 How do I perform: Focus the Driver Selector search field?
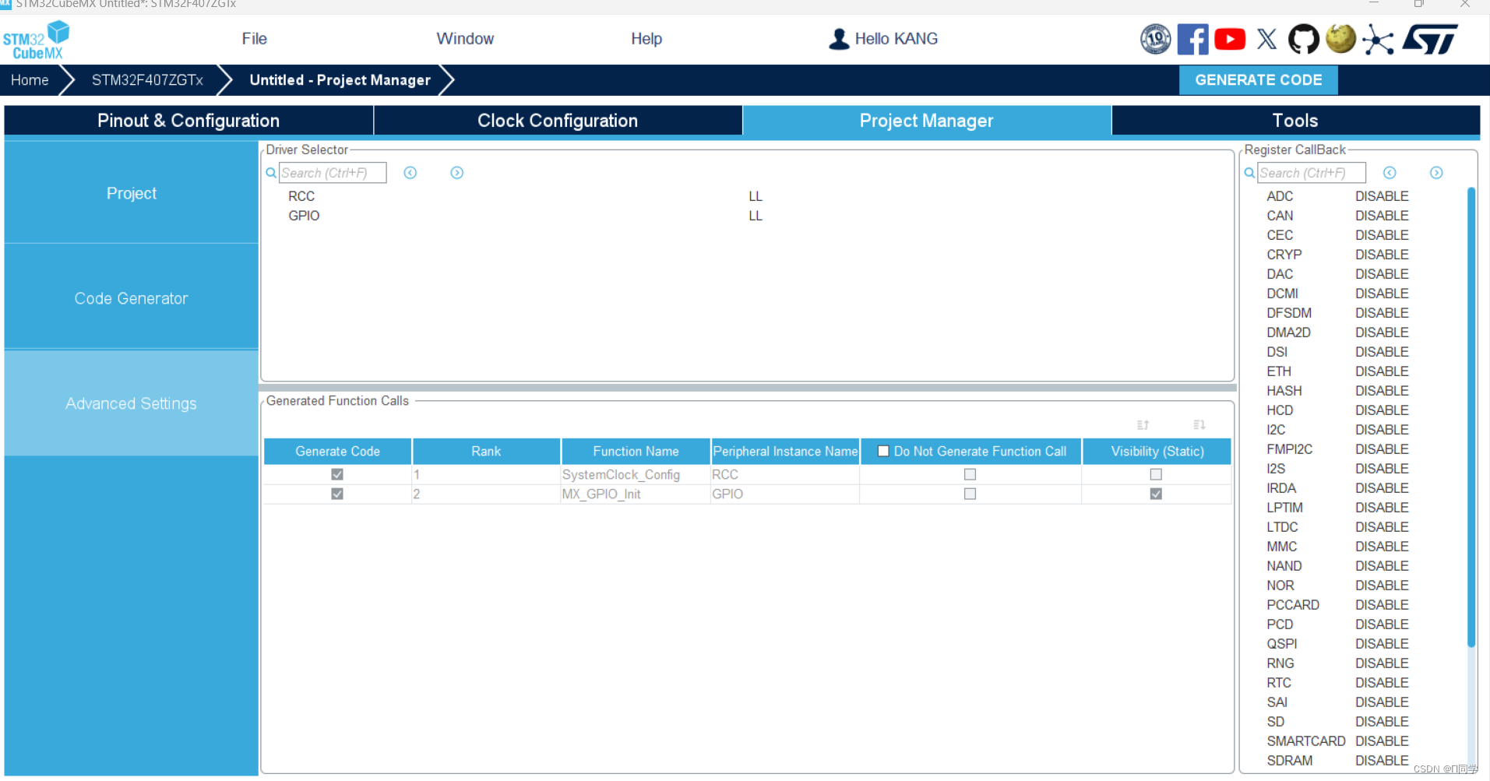(333, 173)
